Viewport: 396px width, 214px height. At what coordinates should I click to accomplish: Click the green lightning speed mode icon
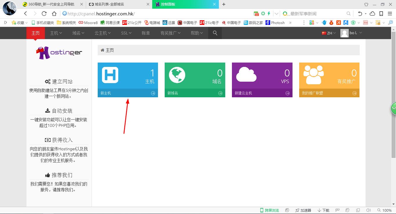tap(269, 14)
